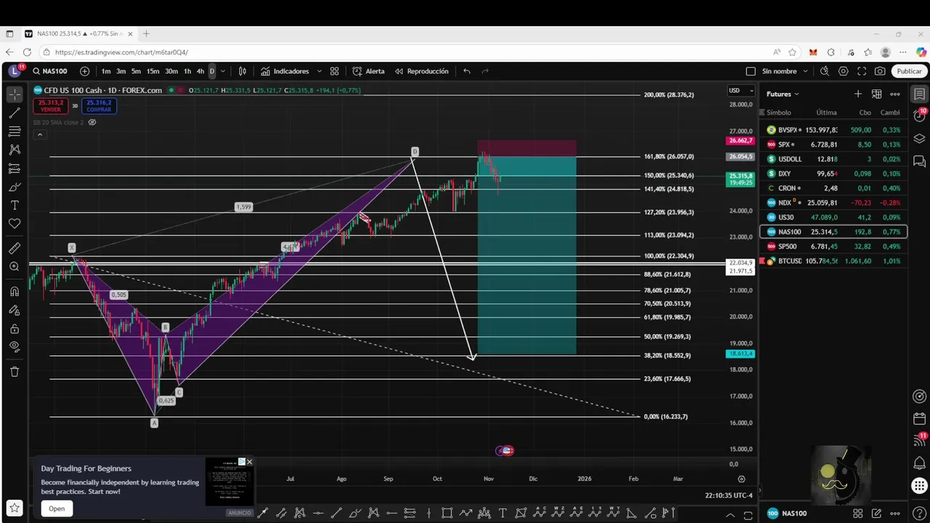Open indicator templates grid icon
Screen dimensions: 930x523
[x=334, y=71]
